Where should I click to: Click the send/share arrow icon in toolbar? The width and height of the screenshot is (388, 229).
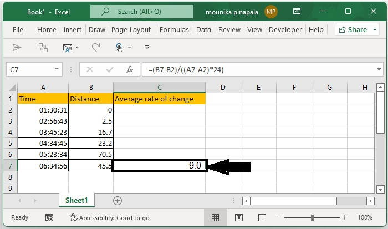point(17,47)
